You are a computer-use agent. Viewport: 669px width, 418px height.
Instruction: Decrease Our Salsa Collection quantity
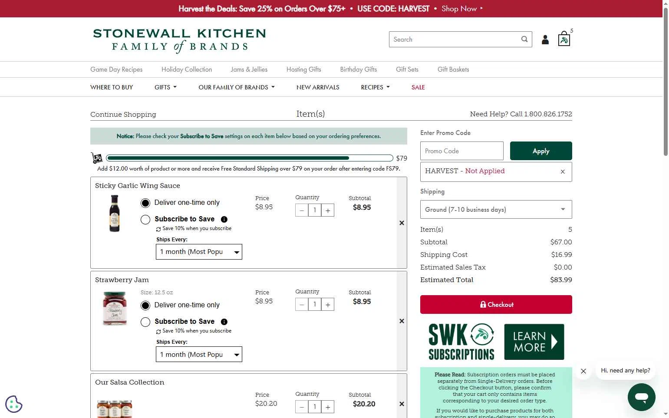tap(302, 407)
